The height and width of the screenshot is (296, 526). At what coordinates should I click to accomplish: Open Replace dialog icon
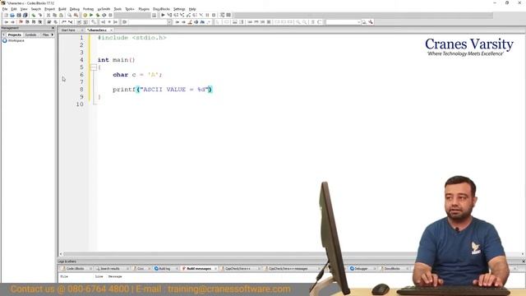(x=76, y=15)
